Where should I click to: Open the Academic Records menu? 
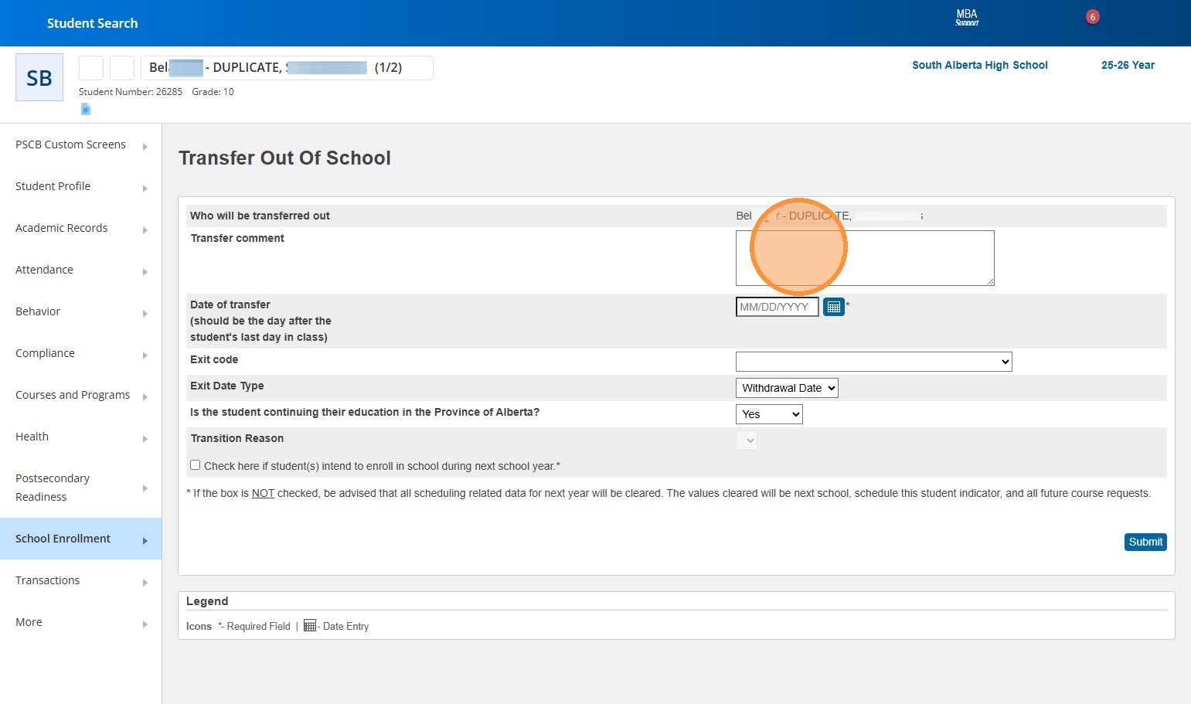62,228
